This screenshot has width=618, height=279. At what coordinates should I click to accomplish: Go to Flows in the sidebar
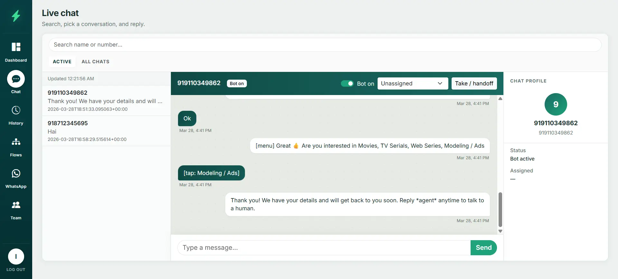pos(16,142)
